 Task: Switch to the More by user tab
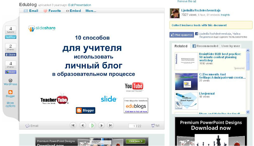(231, 46)
